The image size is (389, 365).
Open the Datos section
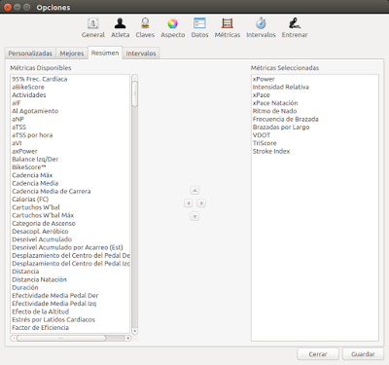click(199, 28)
